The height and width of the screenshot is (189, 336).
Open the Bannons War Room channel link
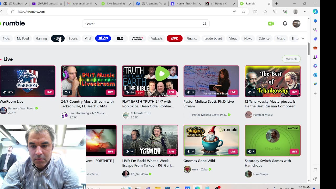(x=21, y=108)
